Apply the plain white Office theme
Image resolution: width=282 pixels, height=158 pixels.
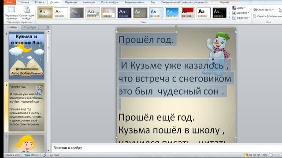click(x=61, y=13)
